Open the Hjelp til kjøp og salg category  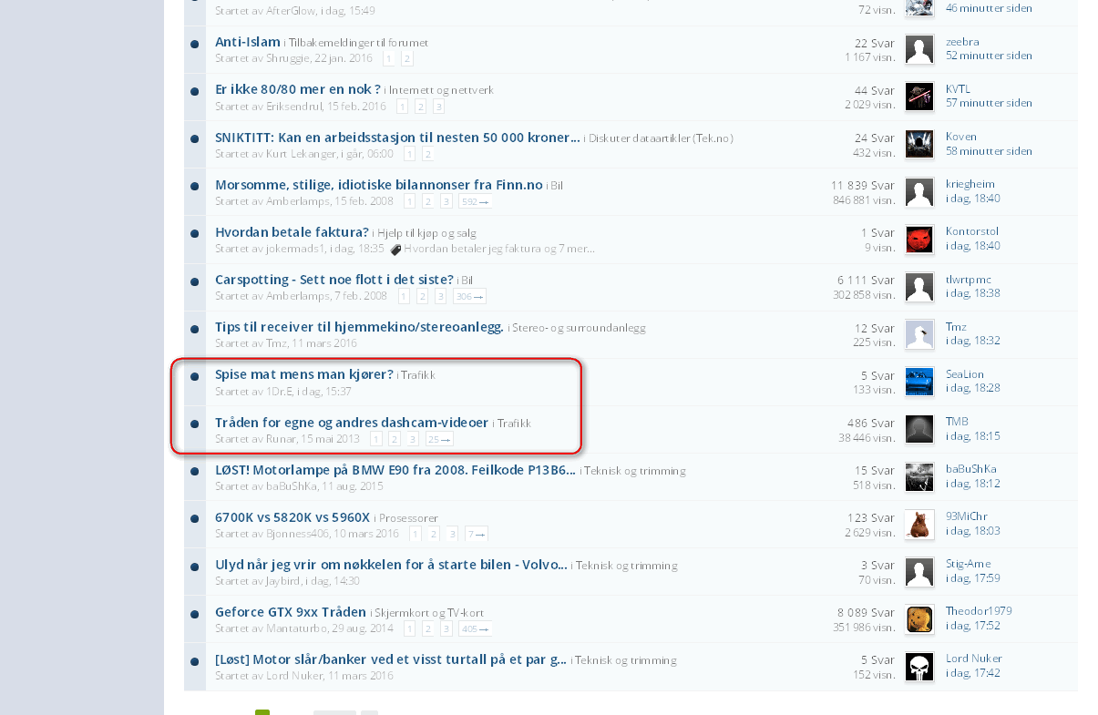coord(426,232)
